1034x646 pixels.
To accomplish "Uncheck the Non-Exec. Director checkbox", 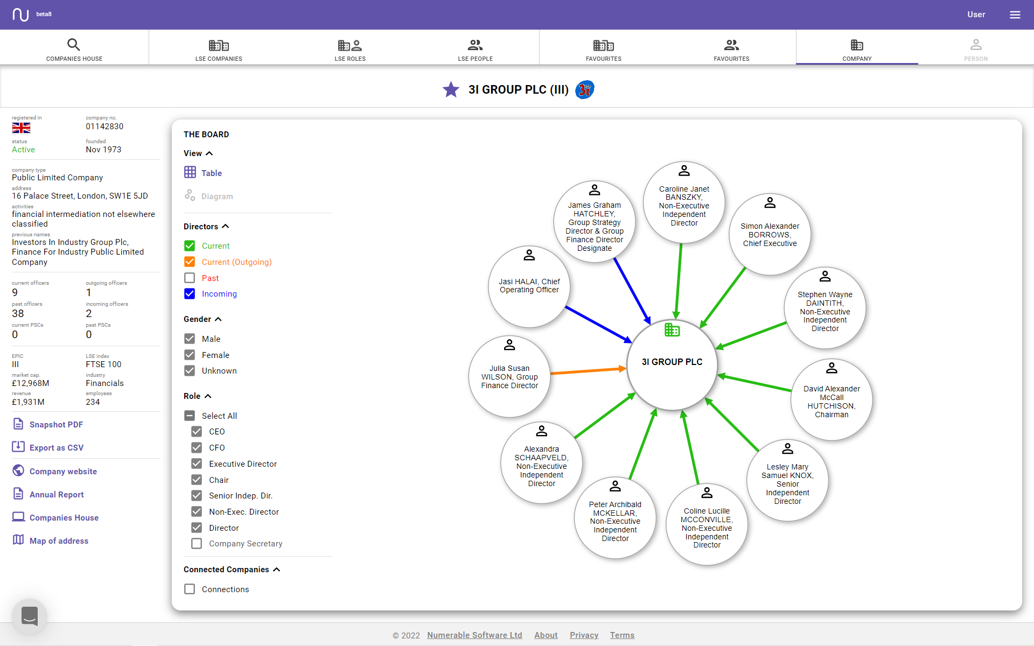I will coord(197,512).
